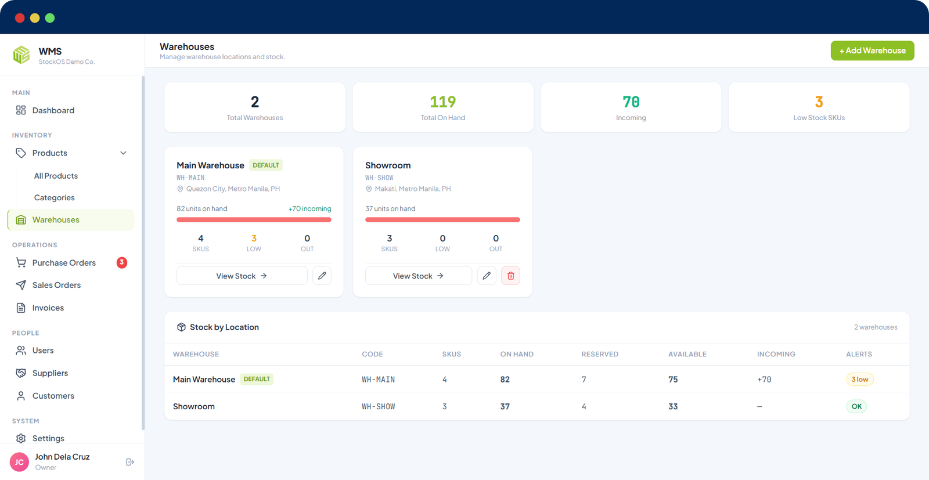Edit Main Warehouse with pencil icon

tap(322, 276)
